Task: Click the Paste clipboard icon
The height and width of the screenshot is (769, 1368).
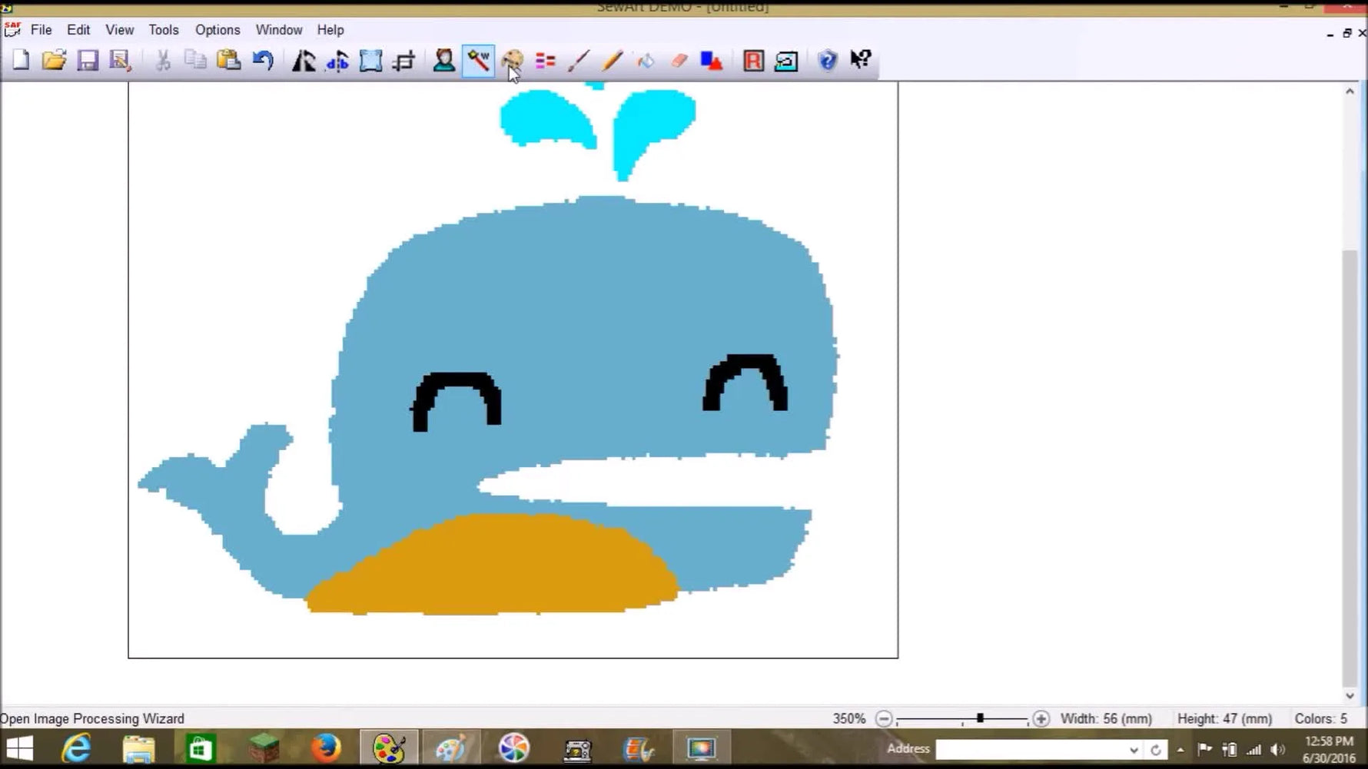Action: pos(229,60)
